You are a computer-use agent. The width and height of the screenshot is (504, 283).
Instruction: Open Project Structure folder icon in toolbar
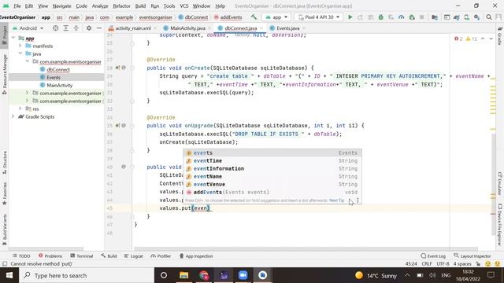click(x=435, y=17)
